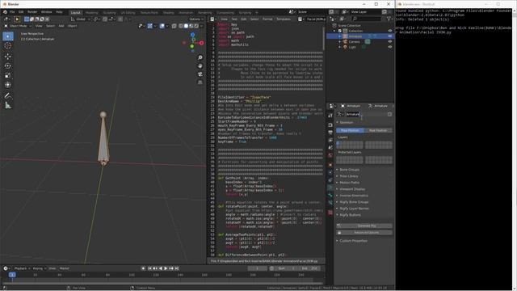517x291 pixels.
Task: Enable rendered viewport shading mode
Action: pos(196,26)
